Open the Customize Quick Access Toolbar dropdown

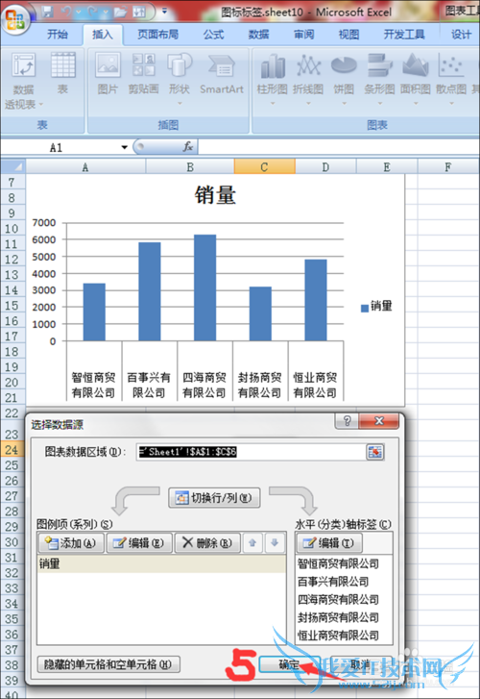tap(164, 12)
